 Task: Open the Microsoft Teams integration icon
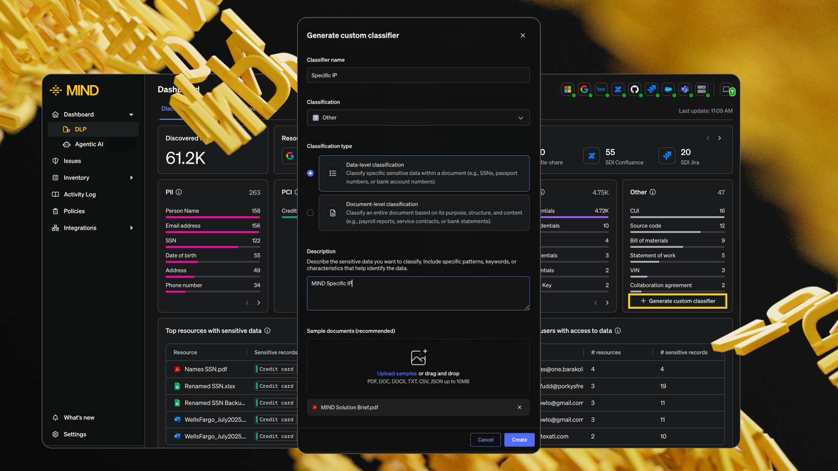click(685, 89)
